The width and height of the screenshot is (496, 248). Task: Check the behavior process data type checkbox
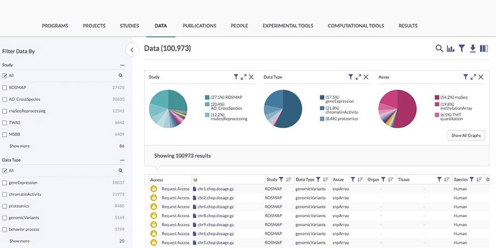[4, 229]
